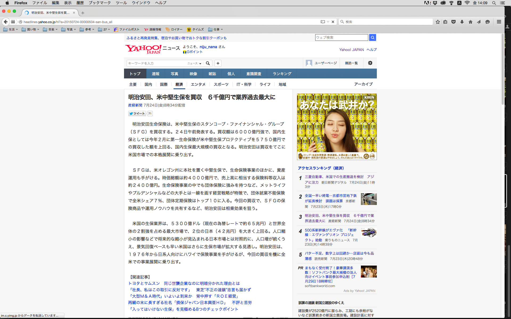Stop loading the page
Viewport: 511px width, 319px height.
coord(333,22)
